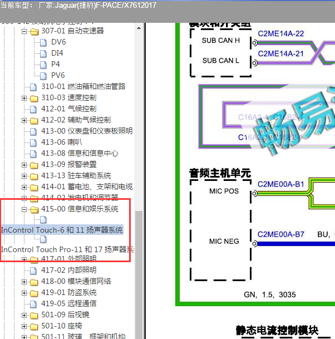This screenshot has width=335, height=339.
Task: Click folder icon for 413-13 驻车辅助系统
Action: coord(34,176)
